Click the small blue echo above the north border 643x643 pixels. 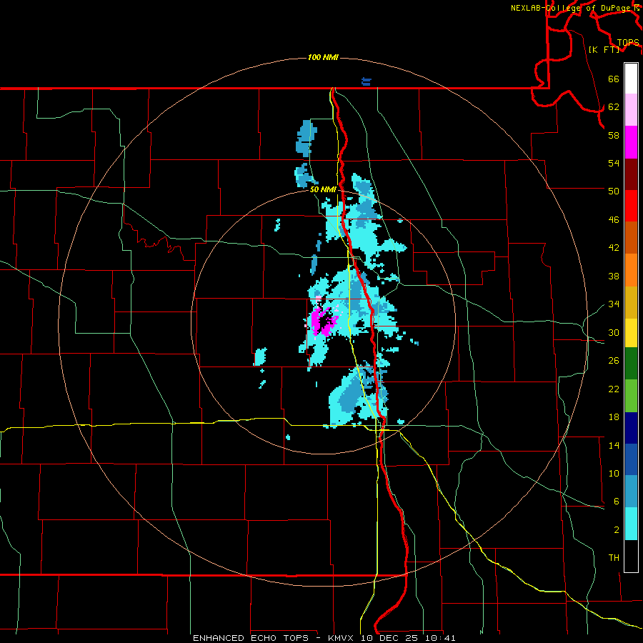click(367, 81)
